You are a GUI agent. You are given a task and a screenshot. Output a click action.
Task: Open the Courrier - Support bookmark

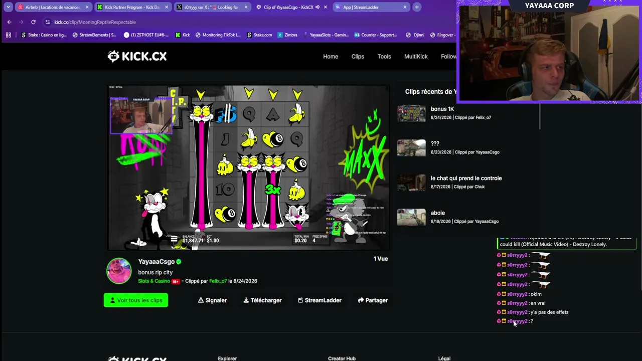[376, 35]
